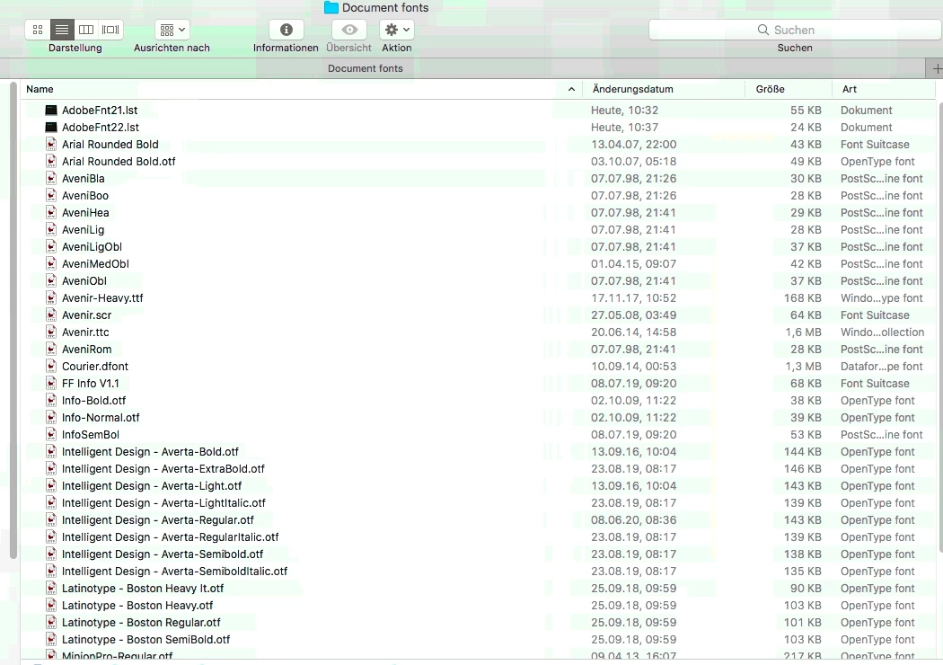Switch to column view mode
943x665 pixels.
[x=86, y=30]
